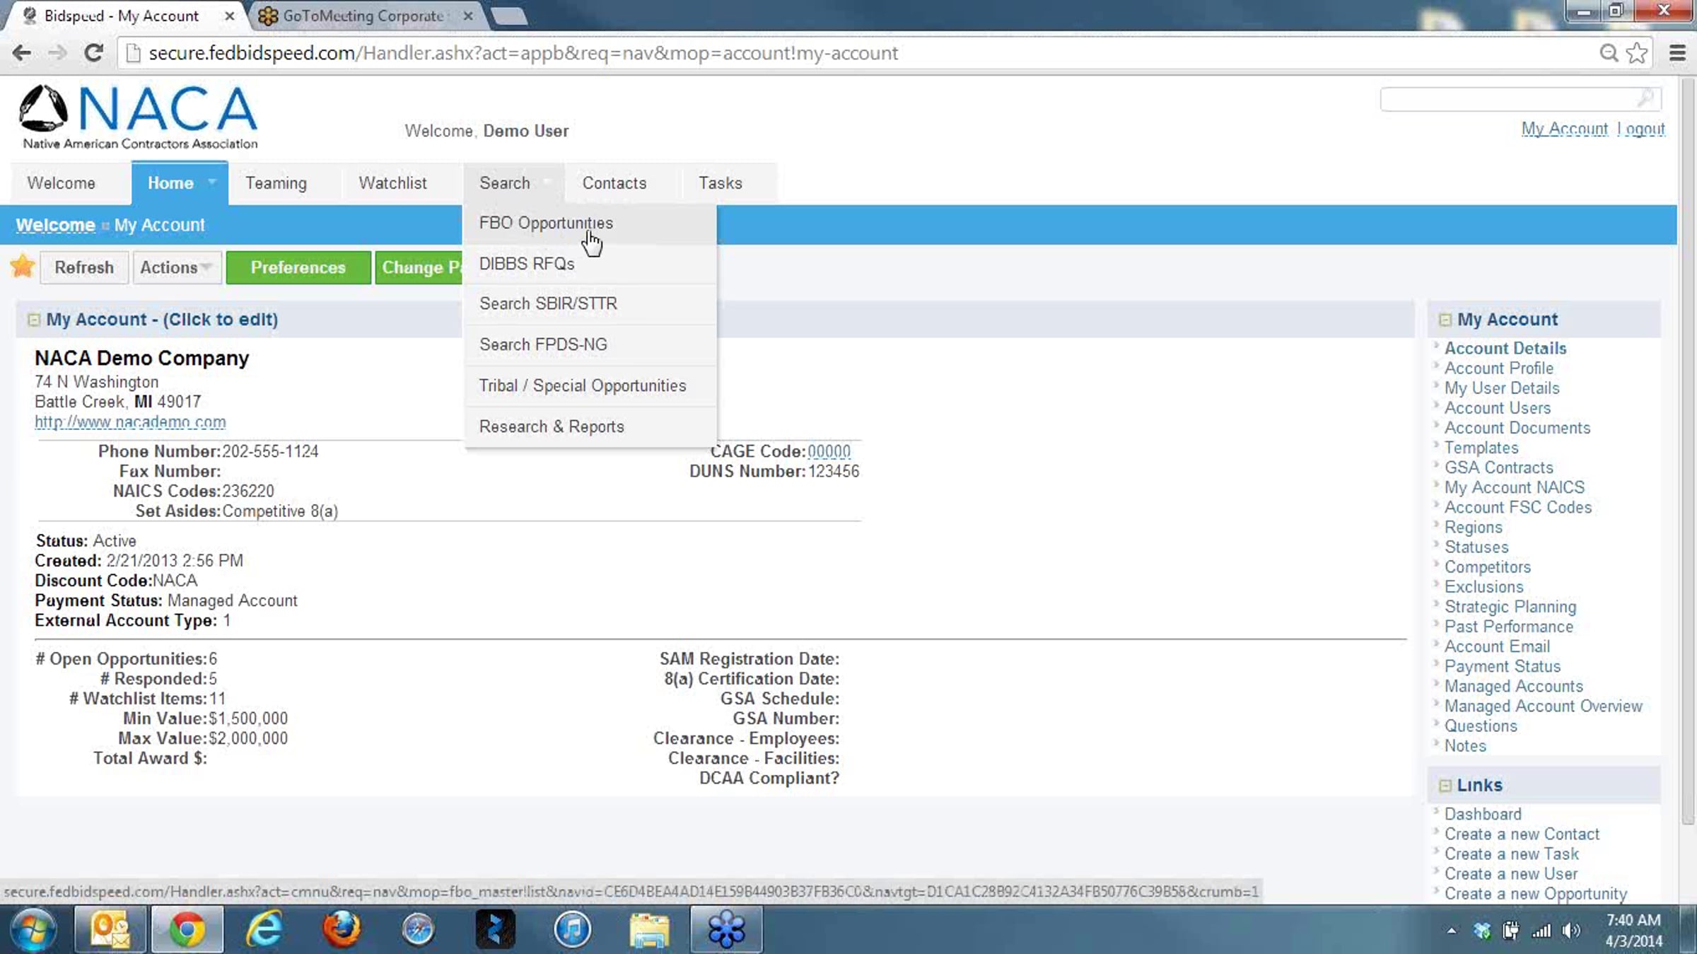Screen dimensions: 1697x954
Task: Collapse the right My Account sidebar section
Action: [1445, 320]
